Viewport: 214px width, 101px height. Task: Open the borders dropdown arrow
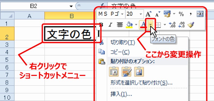165,25
